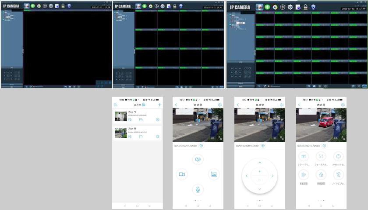
Task: Open the playback icon in the single-view IP Camera window
Action: pos(39,6)
